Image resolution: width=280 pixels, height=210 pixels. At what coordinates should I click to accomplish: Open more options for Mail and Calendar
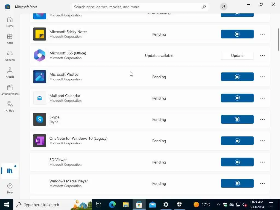(x=262, y=98)
